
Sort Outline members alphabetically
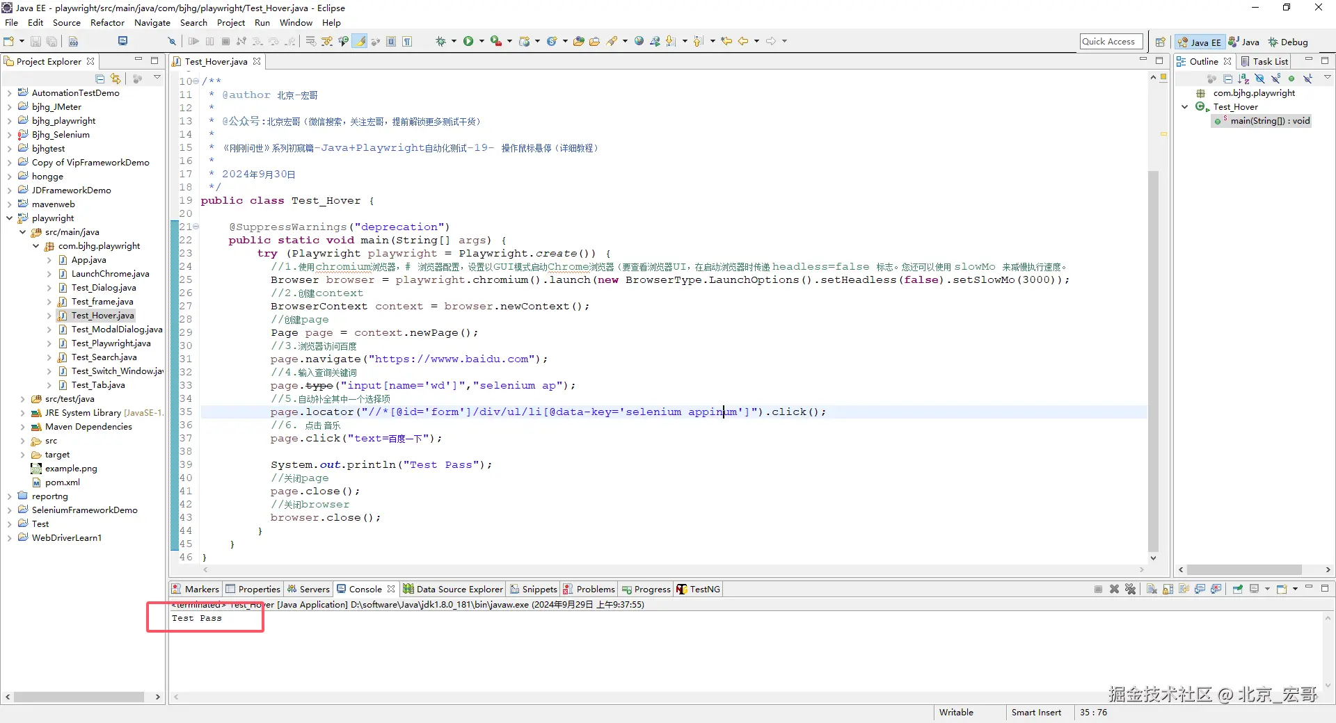[x=1243, y=79]
